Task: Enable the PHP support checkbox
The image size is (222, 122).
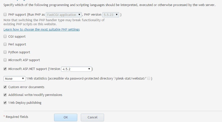Action: click(x=5, y=15)
